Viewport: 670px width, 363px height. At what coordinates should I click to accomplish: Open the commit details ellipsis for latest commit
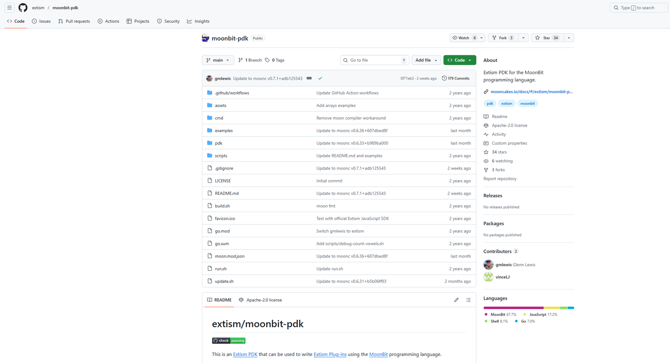pyautogui.click(x=309, y=78)
